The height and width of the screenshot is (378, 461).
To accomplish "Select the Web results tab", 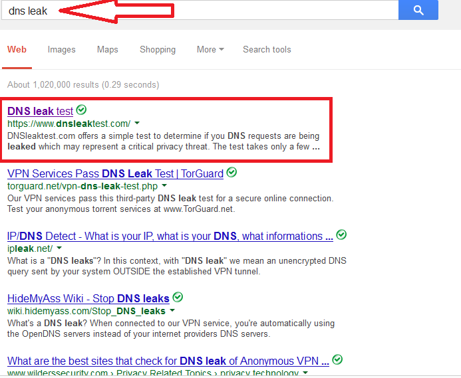I will point(17,49).
